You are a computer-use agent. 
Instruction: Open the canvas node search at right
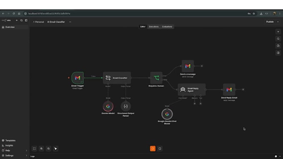pyautogui.click(x=278, y=39)
